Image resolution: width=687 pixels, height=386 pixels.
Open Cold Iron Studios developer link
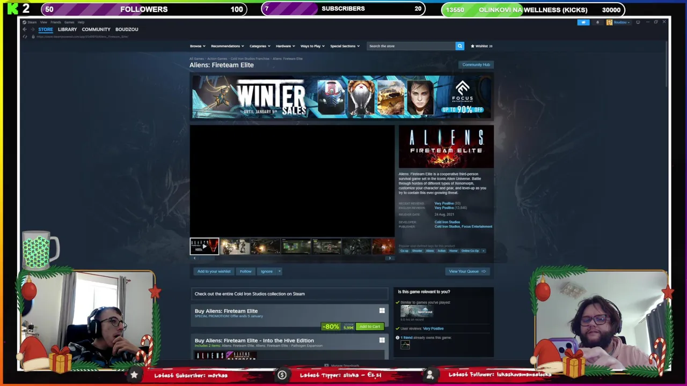pyautogui.click(x=447, y=222)
